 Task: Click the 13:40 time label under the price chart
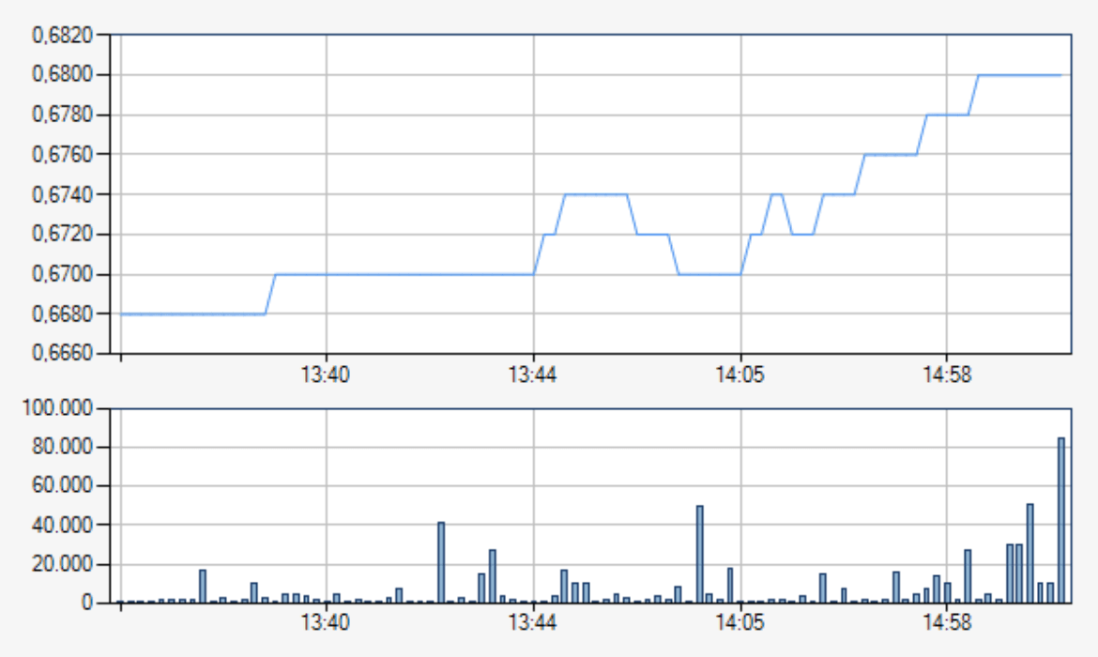[x=326, y=374]
